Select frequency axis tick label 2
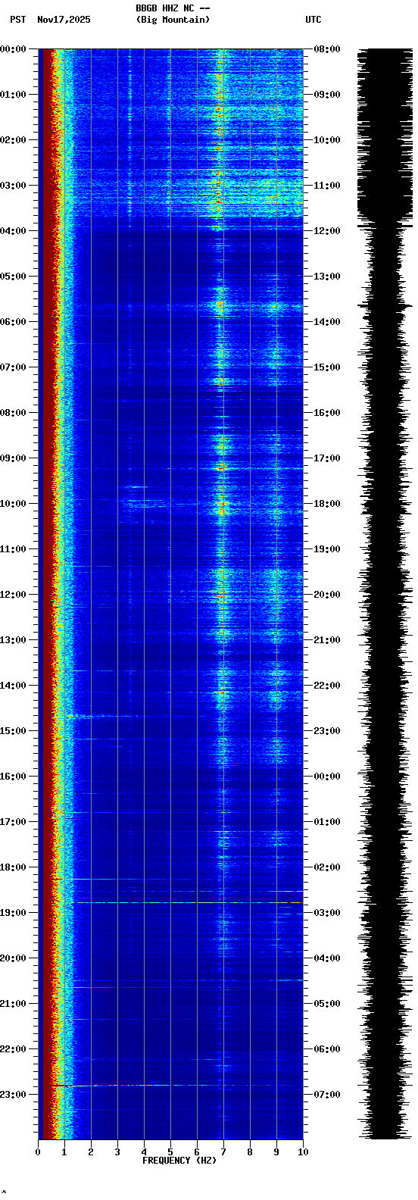Image resolution: width=418 pixels, height=1200 pixels. pos(91,1152)
